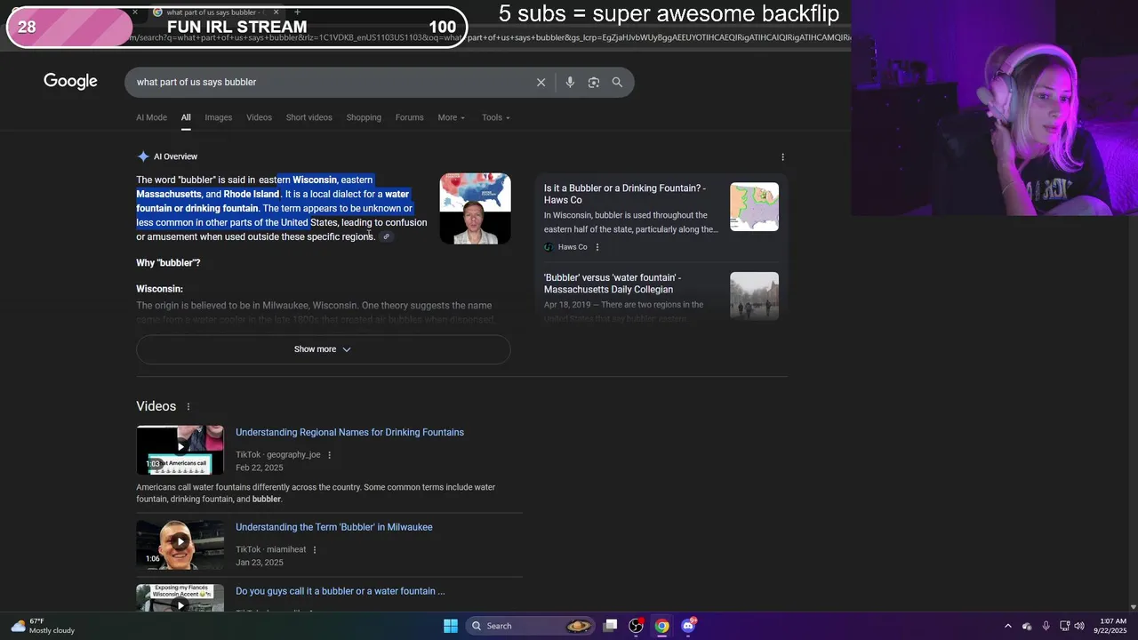Open OBS Studio from the taskbar
The width and height of the screenshot is (1138, 640).
pos(636,626)
